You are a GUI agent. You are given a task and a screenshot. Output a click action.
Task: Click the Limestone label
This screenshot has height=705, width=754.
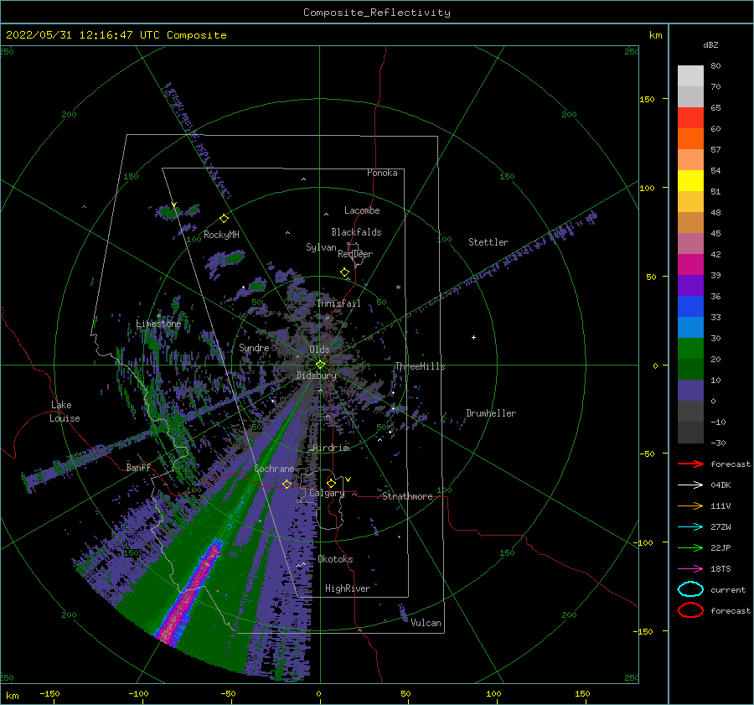tap(158, 324)
